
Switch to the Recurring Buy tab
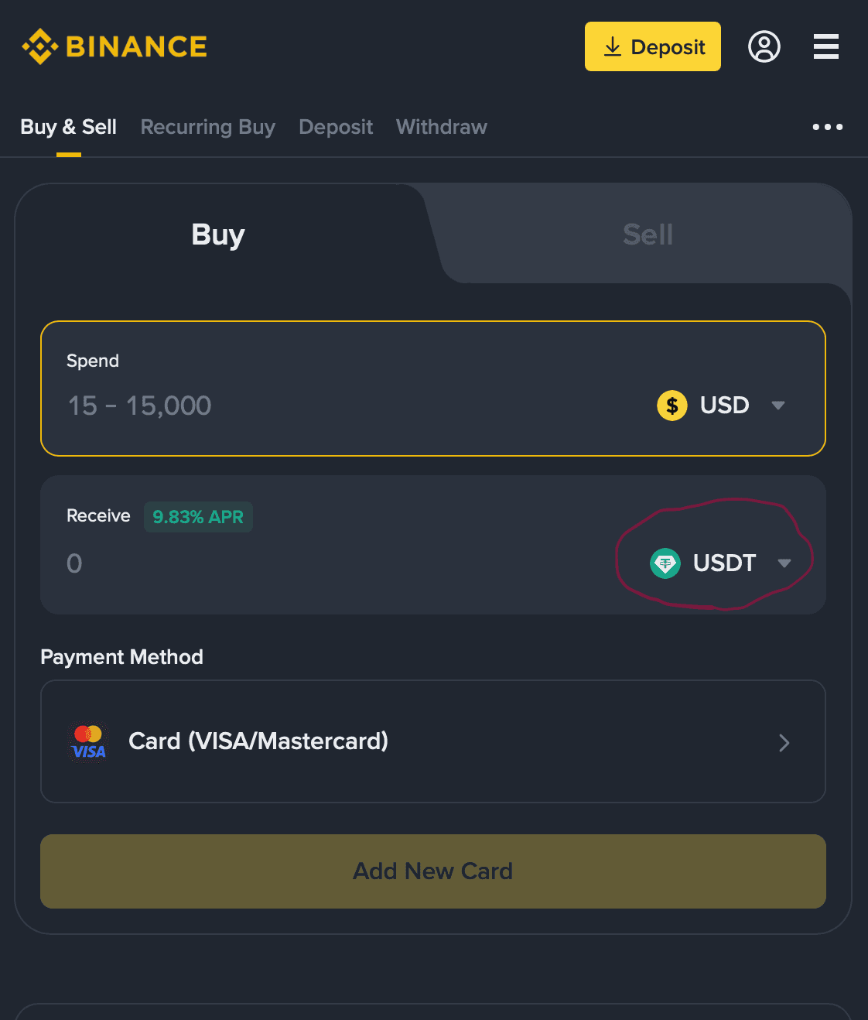(207, 127)
